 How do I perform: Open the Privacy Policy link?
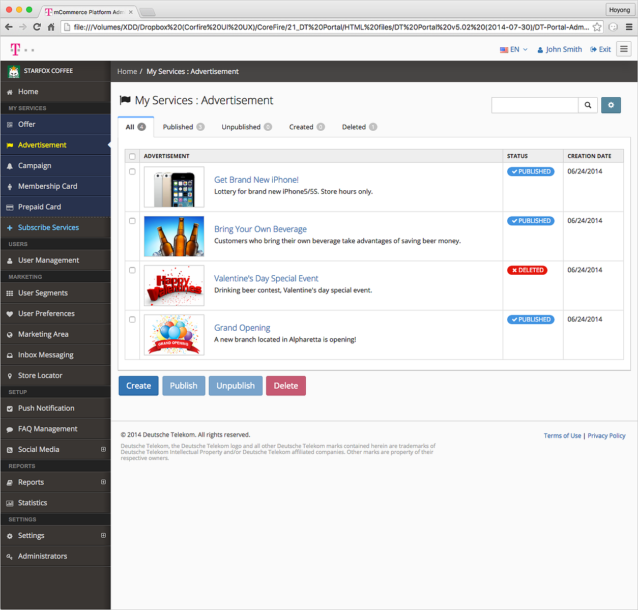606,436
